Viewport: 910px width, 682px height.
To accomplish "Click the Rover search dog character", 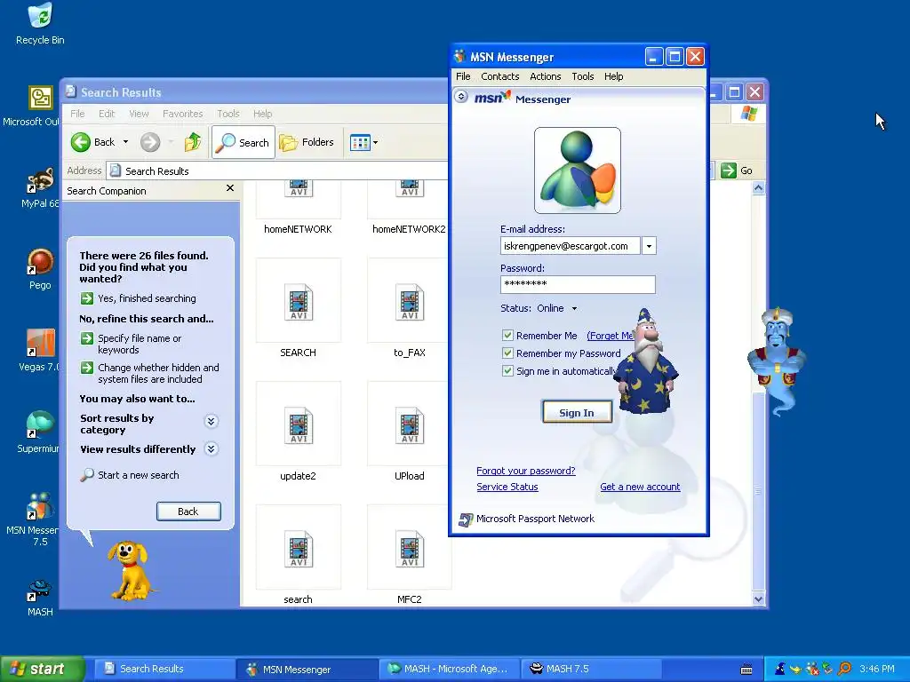I will pyautogui.click(x=130, y=571).
